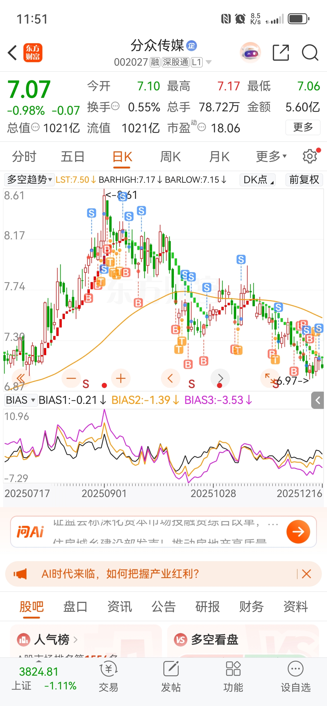Open the 东方财富 logo icon
Image resolution: width=327 pixels, height=706 pixels.
[x=33, y=53]
